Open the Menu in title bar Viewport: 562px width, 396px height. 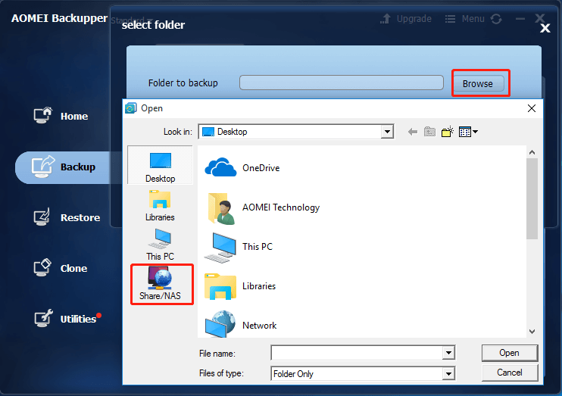(x=464, y=19)
